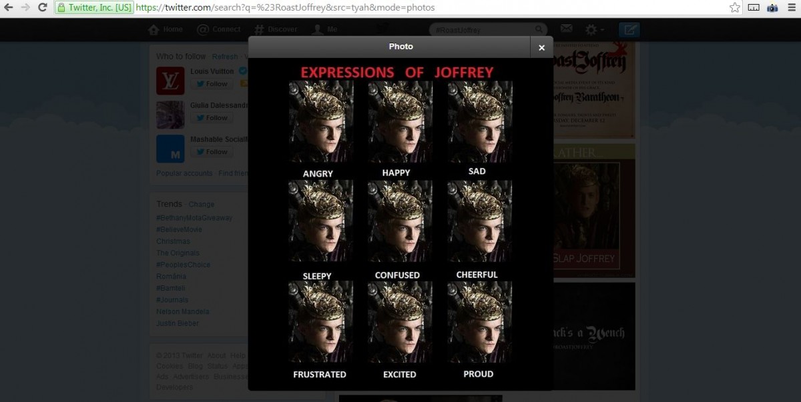This screenshot has height=402, width=801.
Task: Open the #BelieveMovie trend
Action: point(179,229)
